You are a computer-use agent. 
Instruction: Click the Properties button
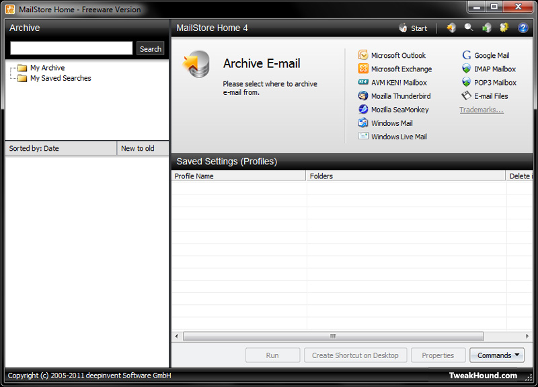pos(438,355)
